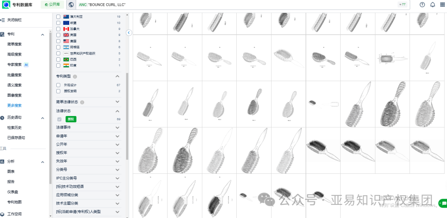447x218 pixels.
Task: Tick the 外观设计 patent type checkbox
Action: pos(58,85)
